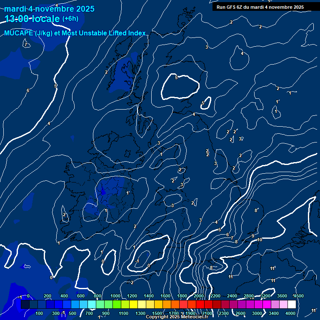Choose the bright green swatch between 1000 and 1100

coord(117,304)
